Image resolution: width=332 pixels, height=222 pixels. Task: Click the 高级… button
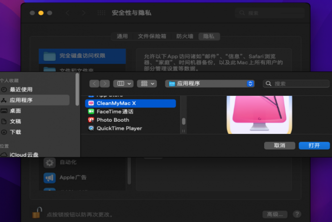tap(275, 214)
